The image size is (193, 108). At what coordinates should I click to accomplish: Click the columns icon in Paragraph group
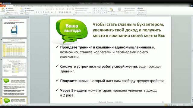(x=70, y=12)
